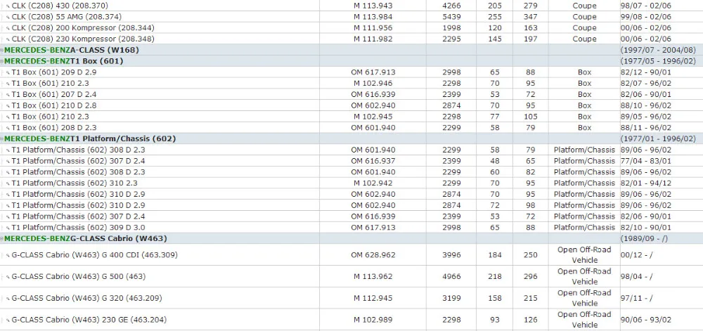Click displacement value 3199
Screen dimensions: 703x331
click(x=451, y=298)
